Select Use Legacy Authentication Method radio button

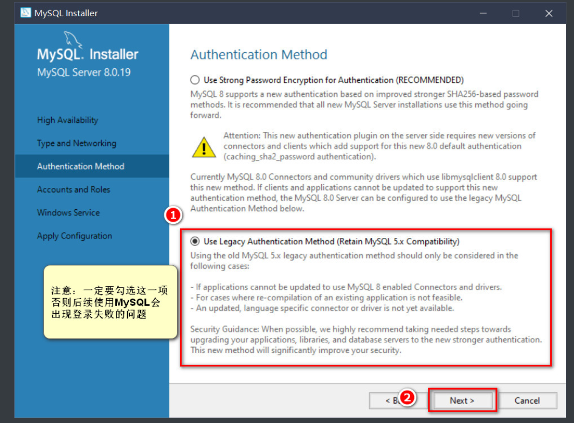(195, 241)
